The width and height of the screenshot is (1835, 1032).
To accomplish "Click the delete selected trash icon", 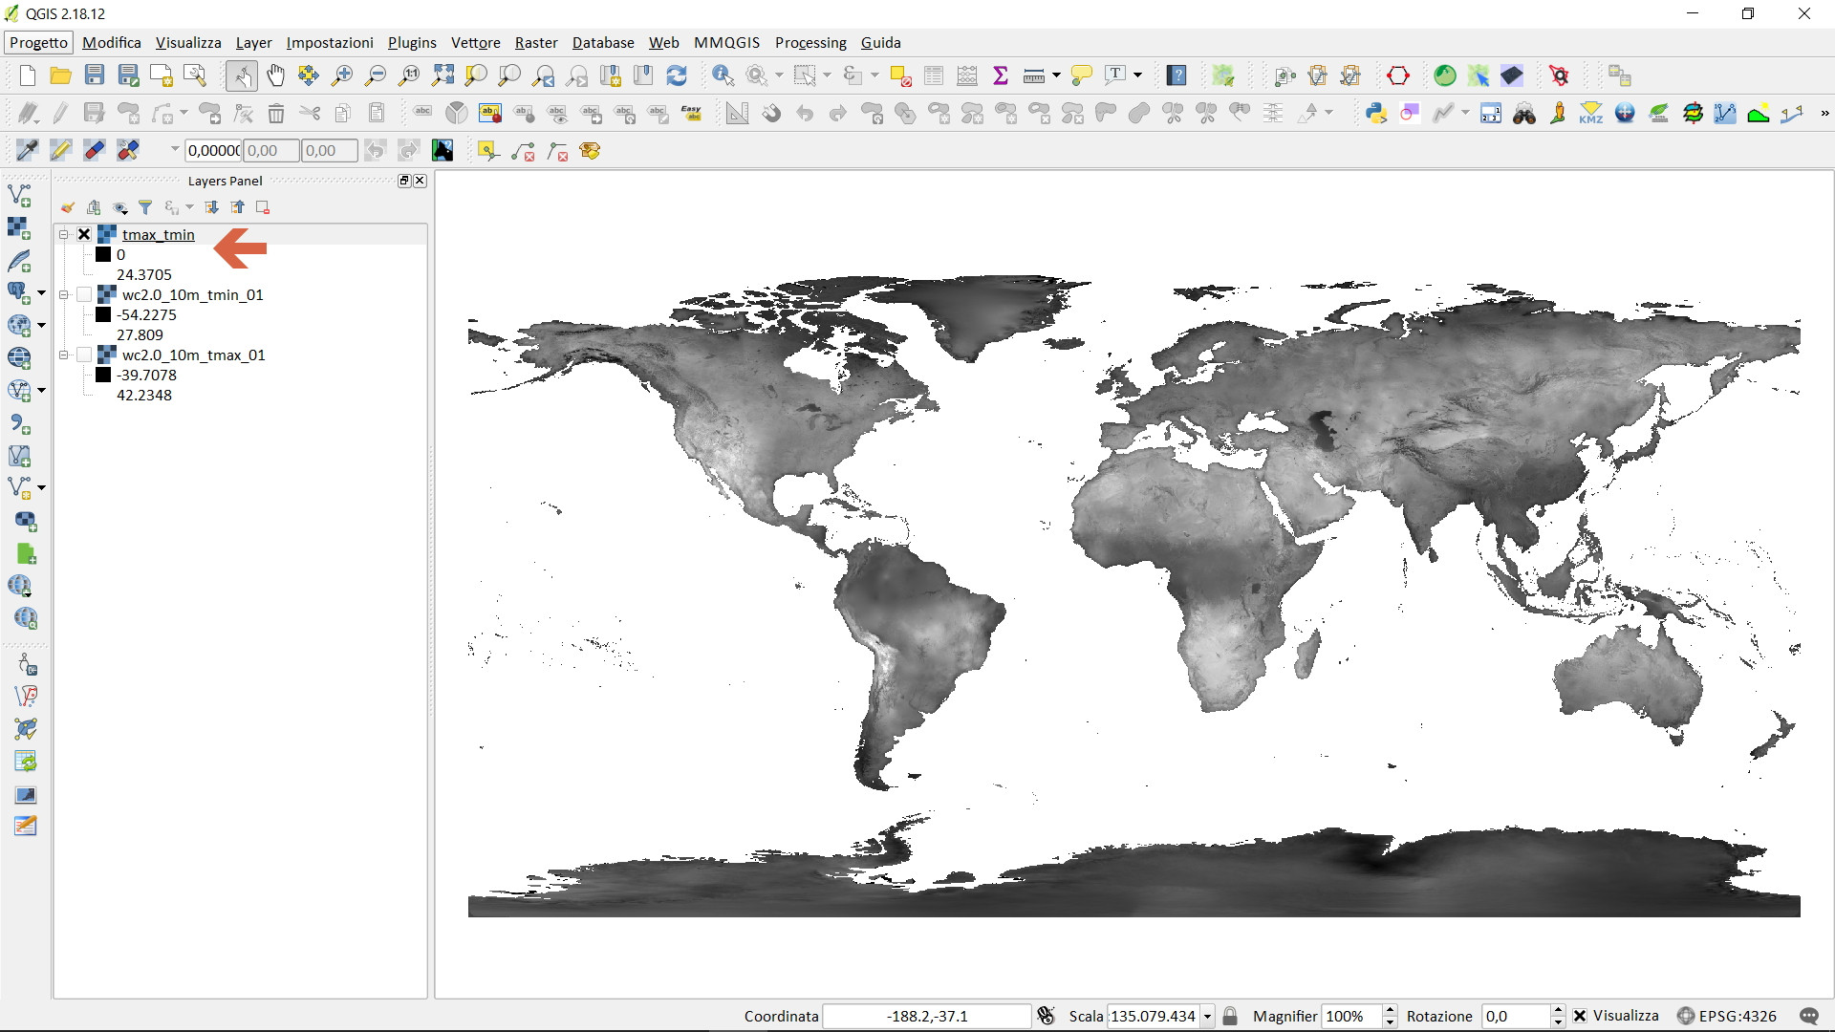I will (x=275, y=114).
